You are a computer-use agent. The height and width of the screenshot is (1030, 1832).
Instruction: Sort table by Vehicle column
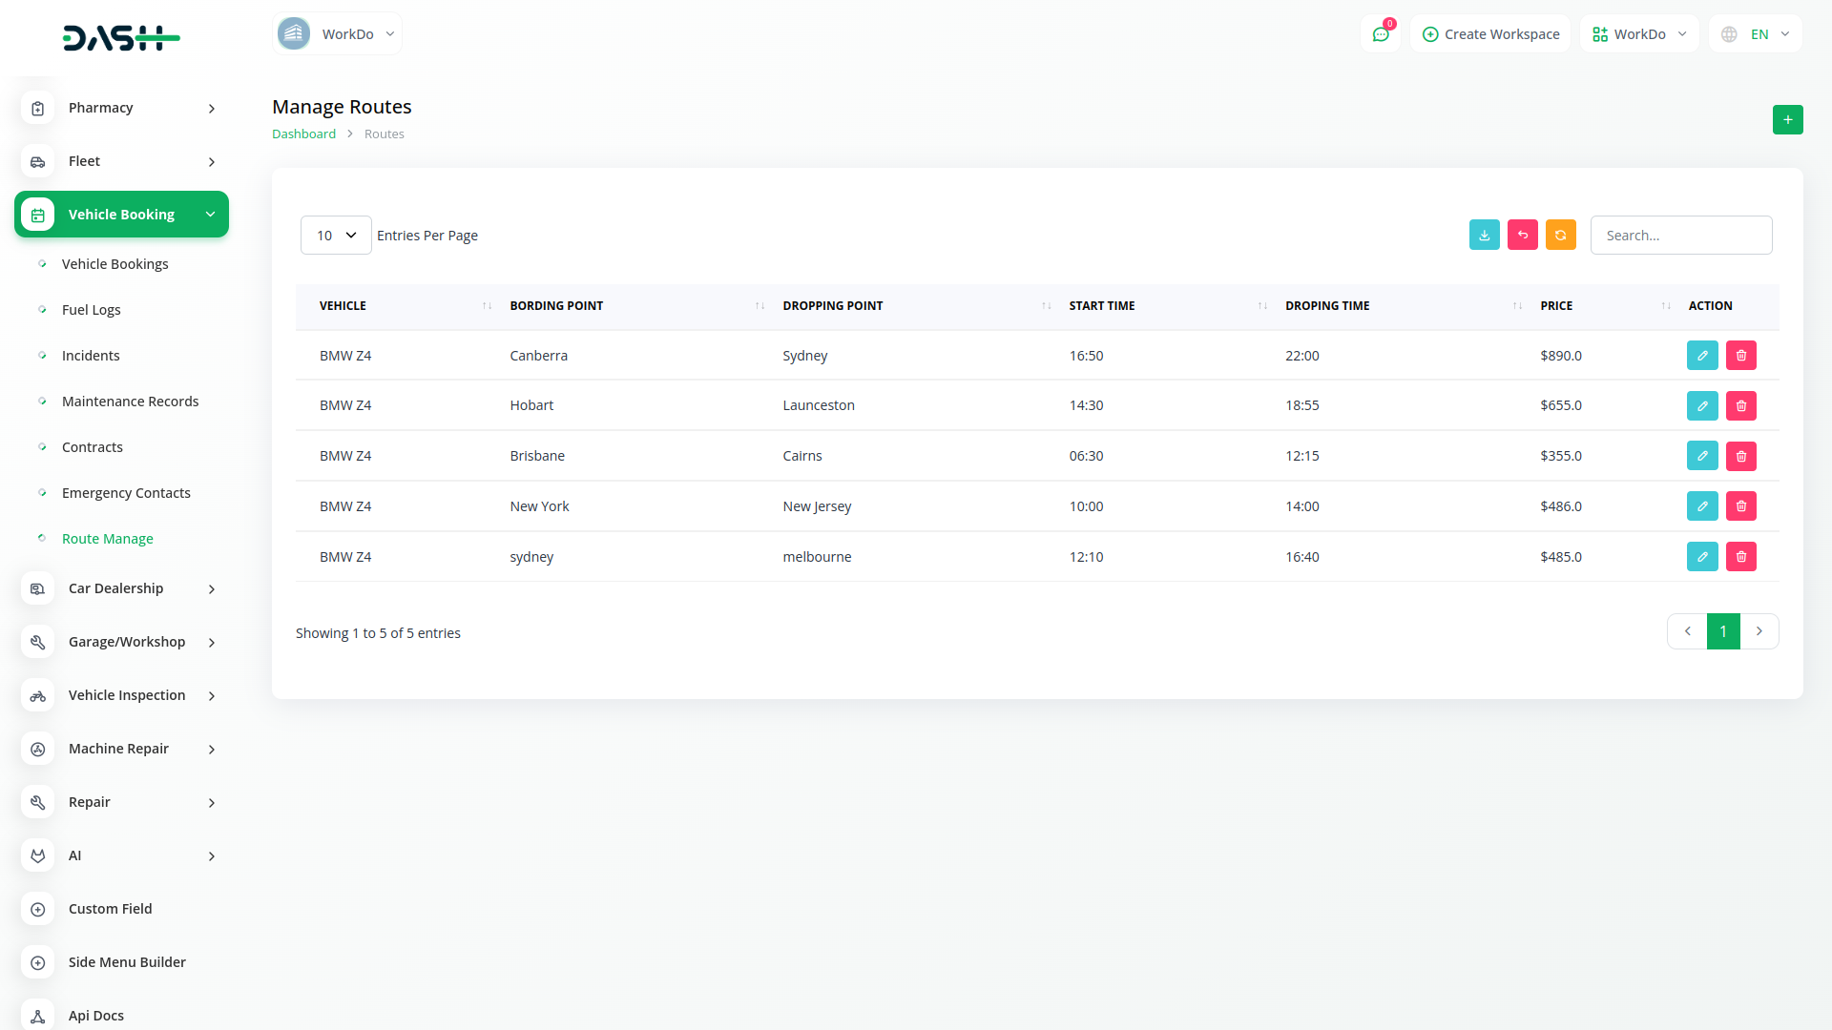pyautogui.click(x=343, y=305)
